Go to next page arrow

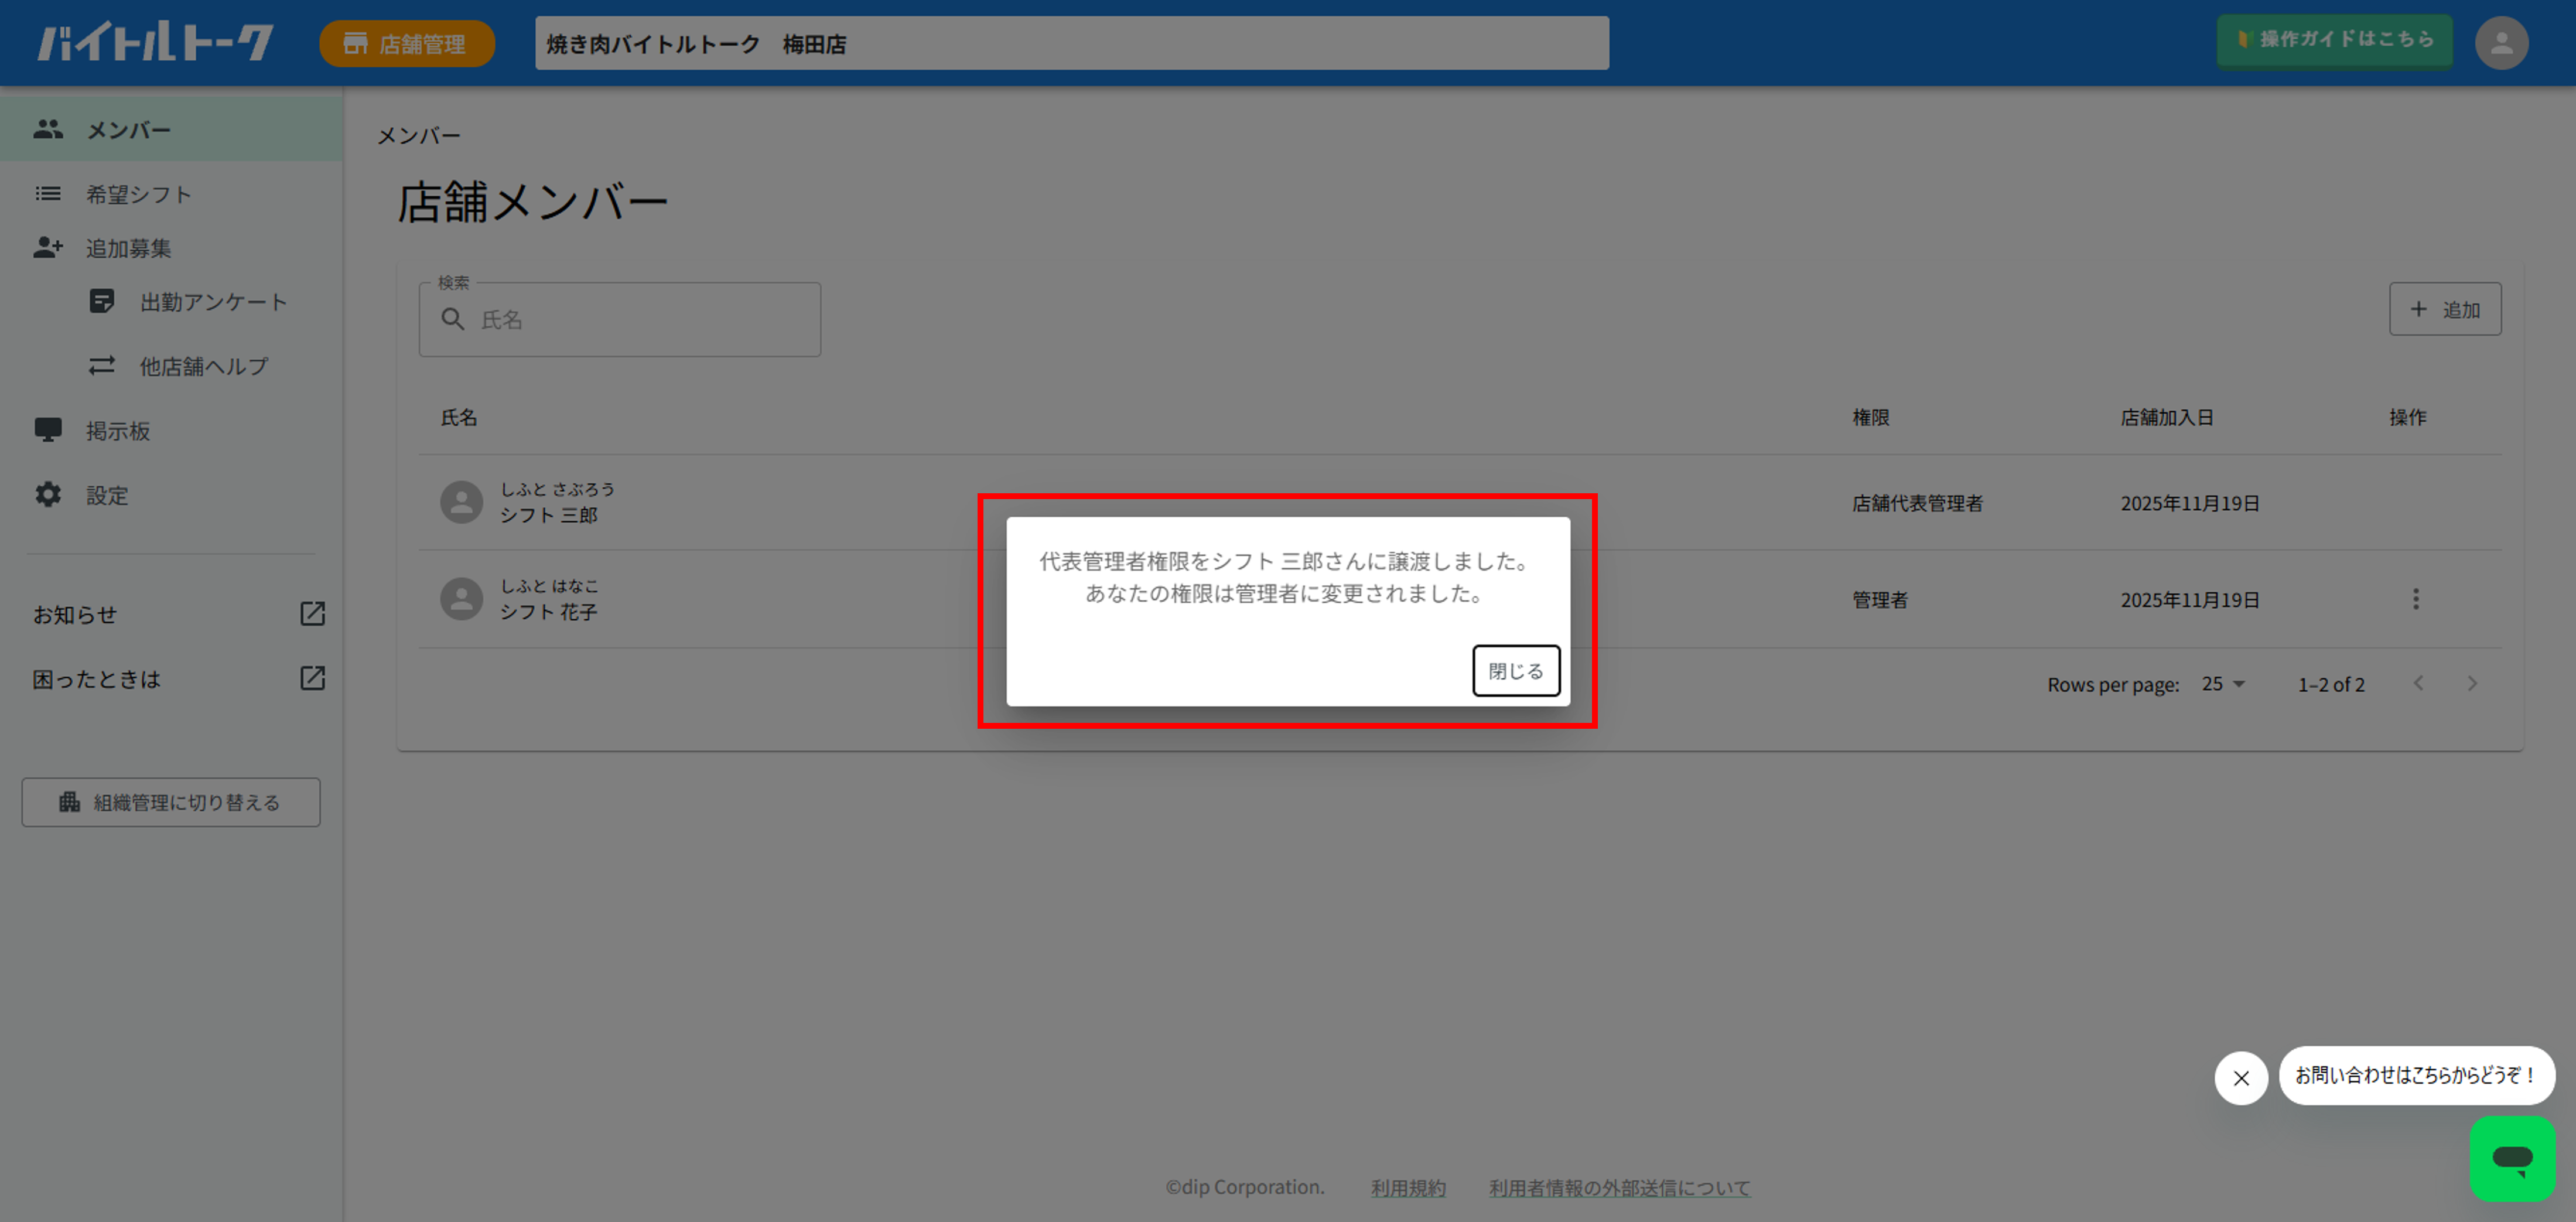pos(2472,683)
